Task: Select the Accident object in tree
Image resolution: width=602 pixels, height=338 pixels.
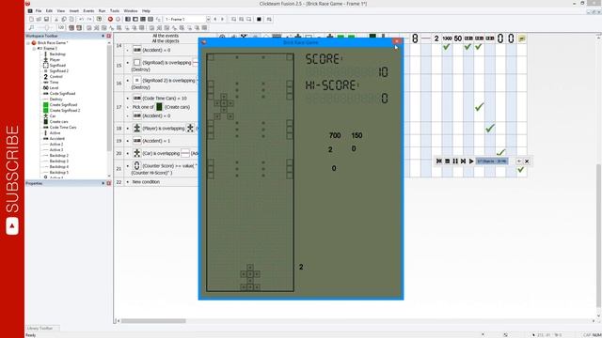Action: (56, 139)
